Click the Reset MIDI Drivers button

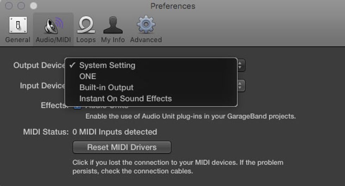click(122, 147)
